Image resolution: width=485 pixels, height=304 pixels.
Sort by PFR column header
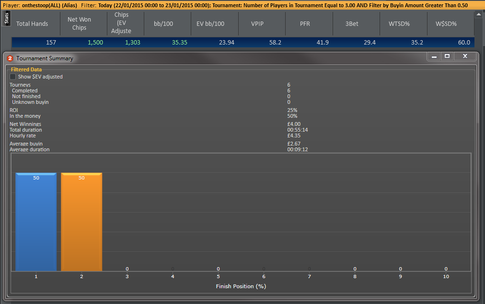(x=305, y=24)
